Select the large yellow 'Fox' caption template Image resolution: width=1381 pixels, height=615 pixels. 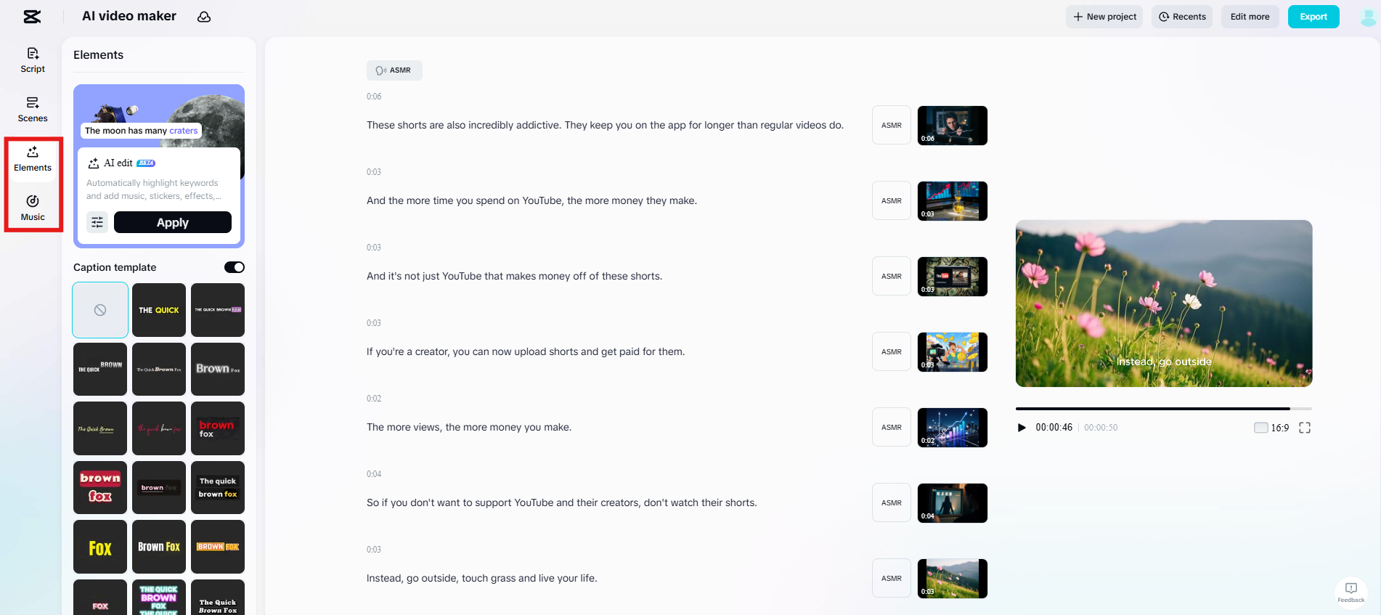(x=100, y=547)
